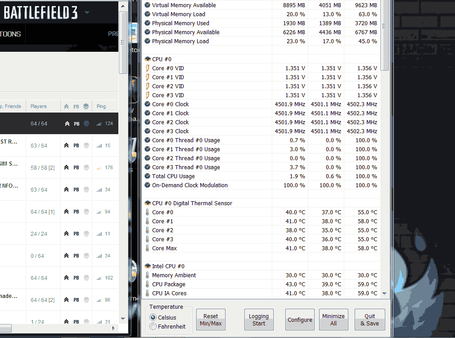Click the skull icon on ping 176 row
Image resolution: width=455 pixels, height=338 pixels.
[86, 167]
